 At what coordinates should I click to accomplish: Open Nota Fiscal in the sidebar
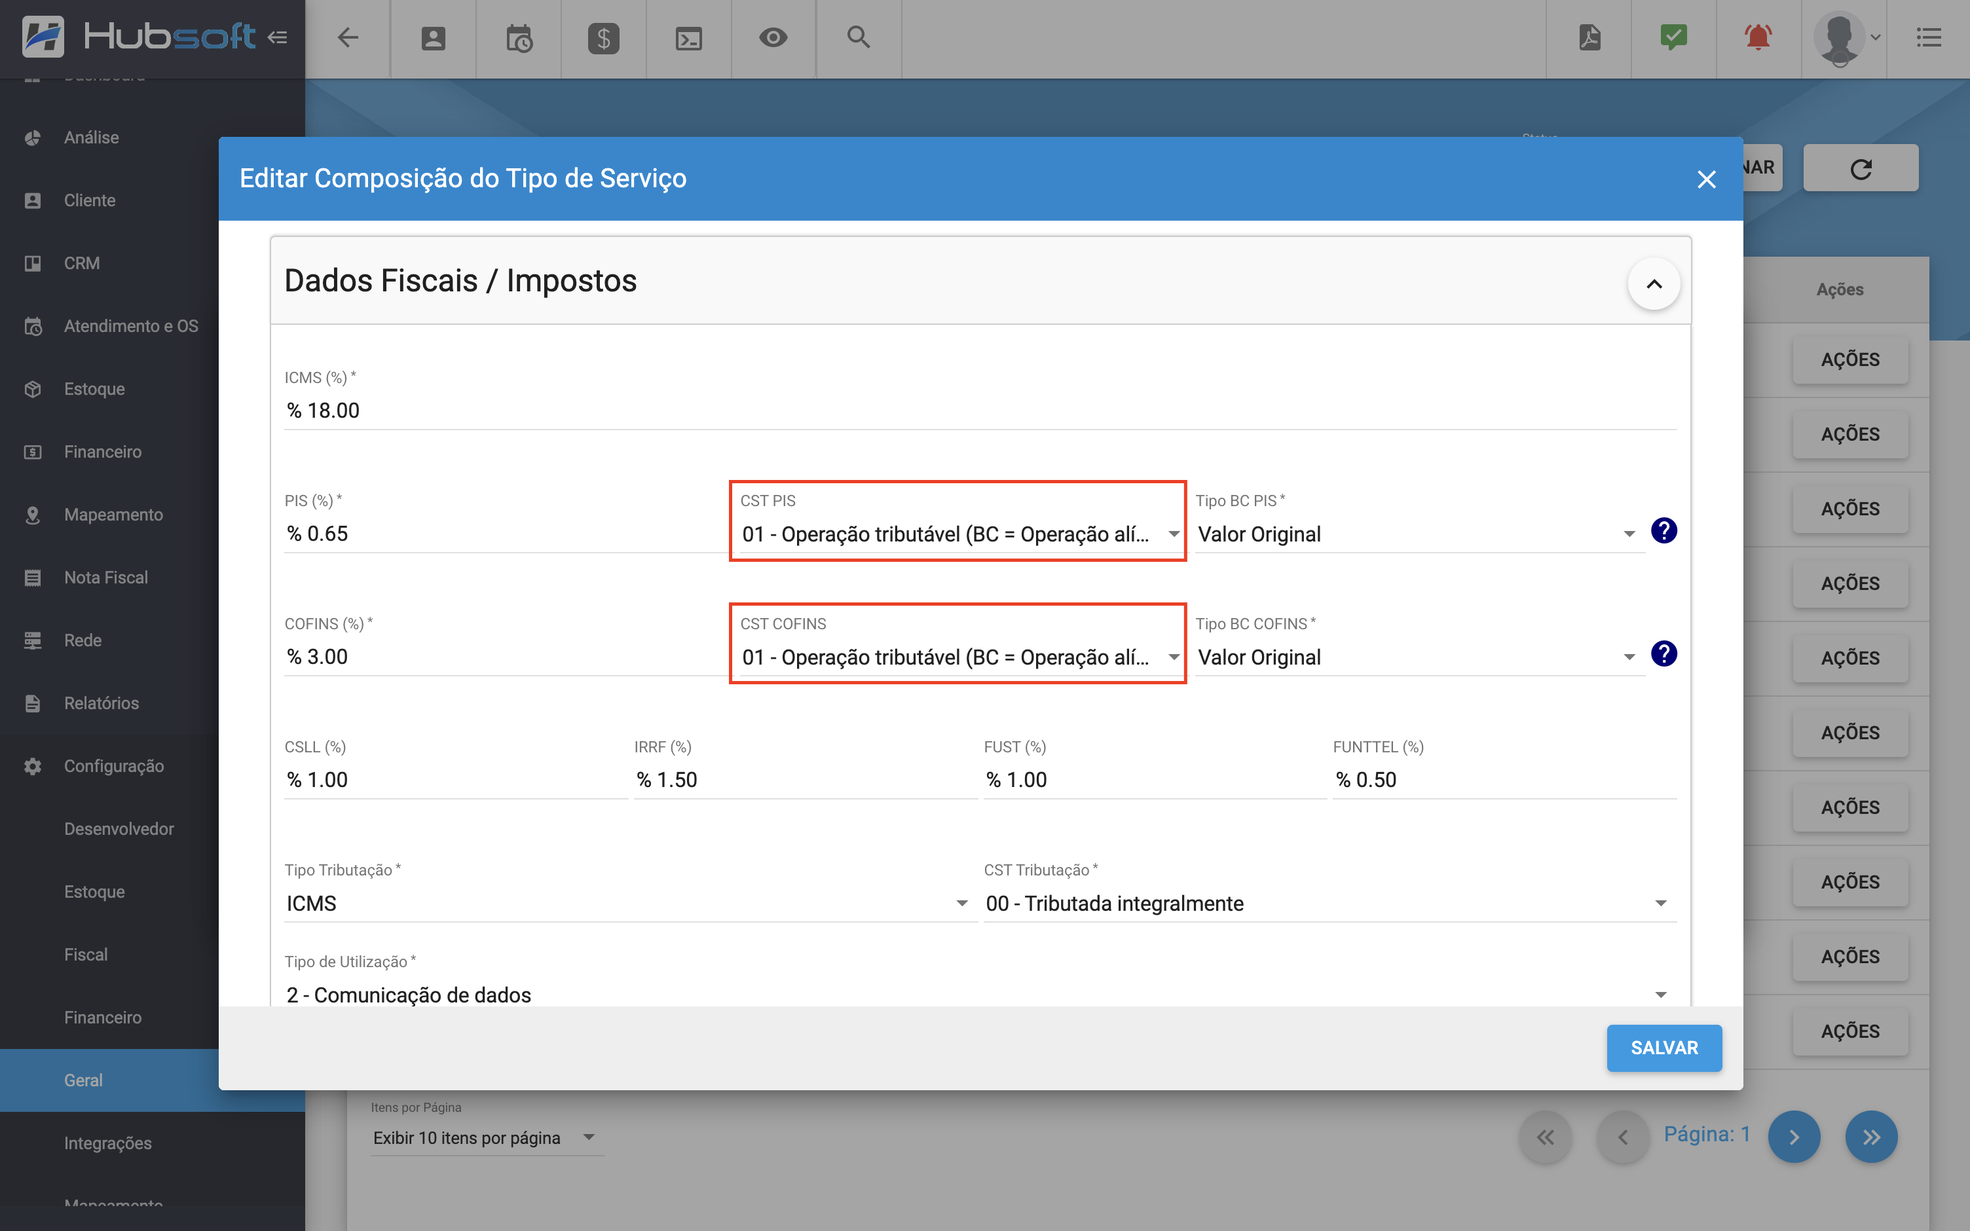click(106, 578)
